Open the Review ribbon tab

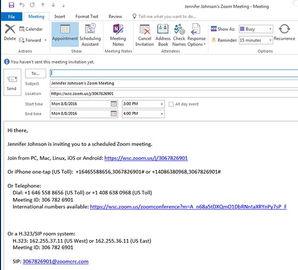[115, 17]
